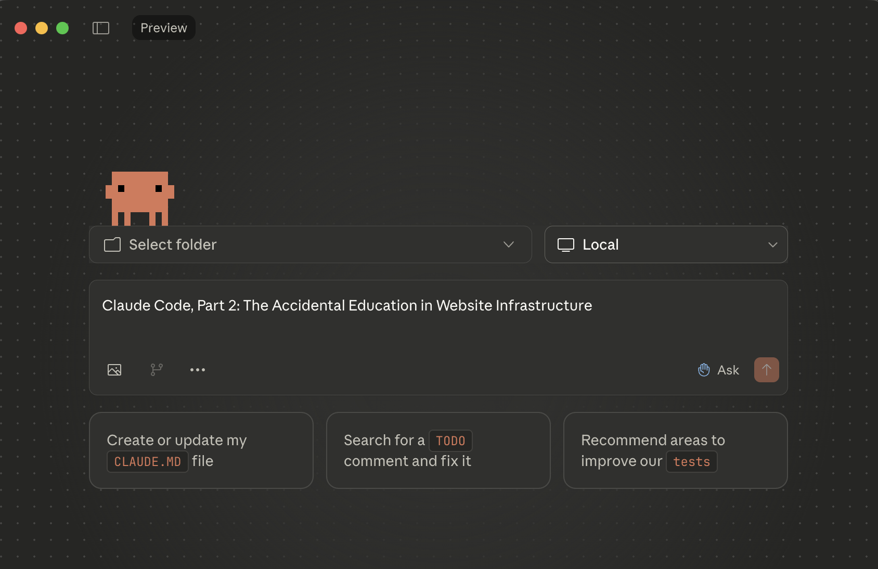Click the green full-screen window button
The height and width of the screenshot is (569, 878).
pyautogui.click(x=62, y=28)
